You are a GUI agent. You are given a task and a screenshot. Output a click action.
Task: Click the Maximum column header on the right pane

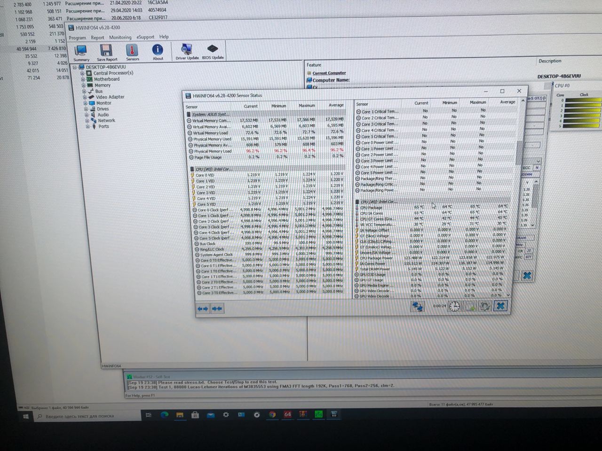(x=478, y=102)
